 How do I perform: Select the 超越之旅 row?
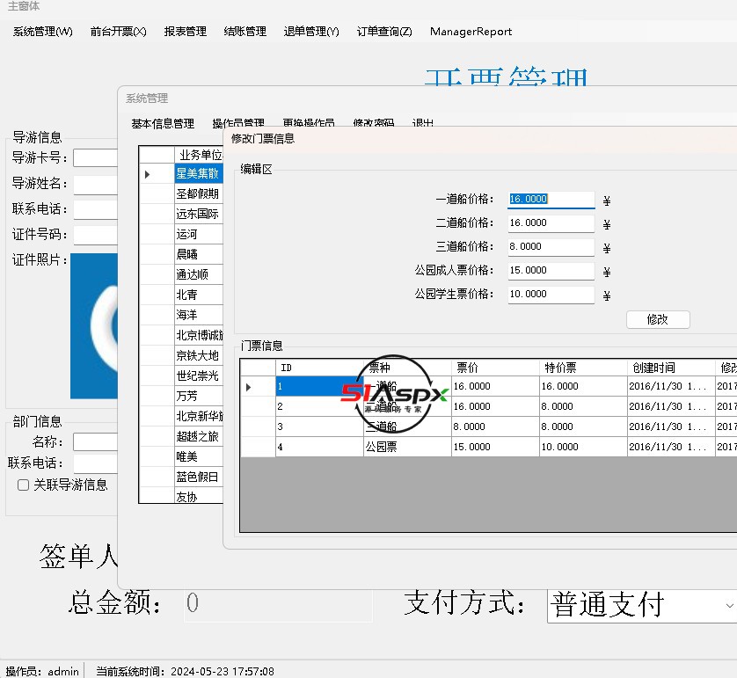click(x=199, y=436)
